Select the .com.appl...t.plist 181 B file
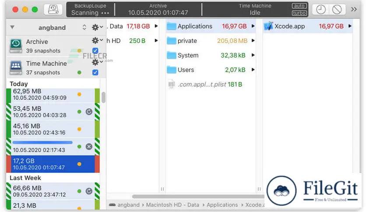 tap(211, 84)
